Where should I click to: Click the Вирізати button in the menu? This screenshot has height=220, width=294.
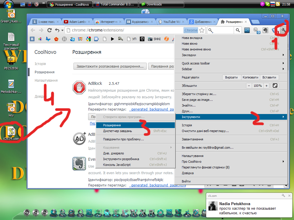231,77
